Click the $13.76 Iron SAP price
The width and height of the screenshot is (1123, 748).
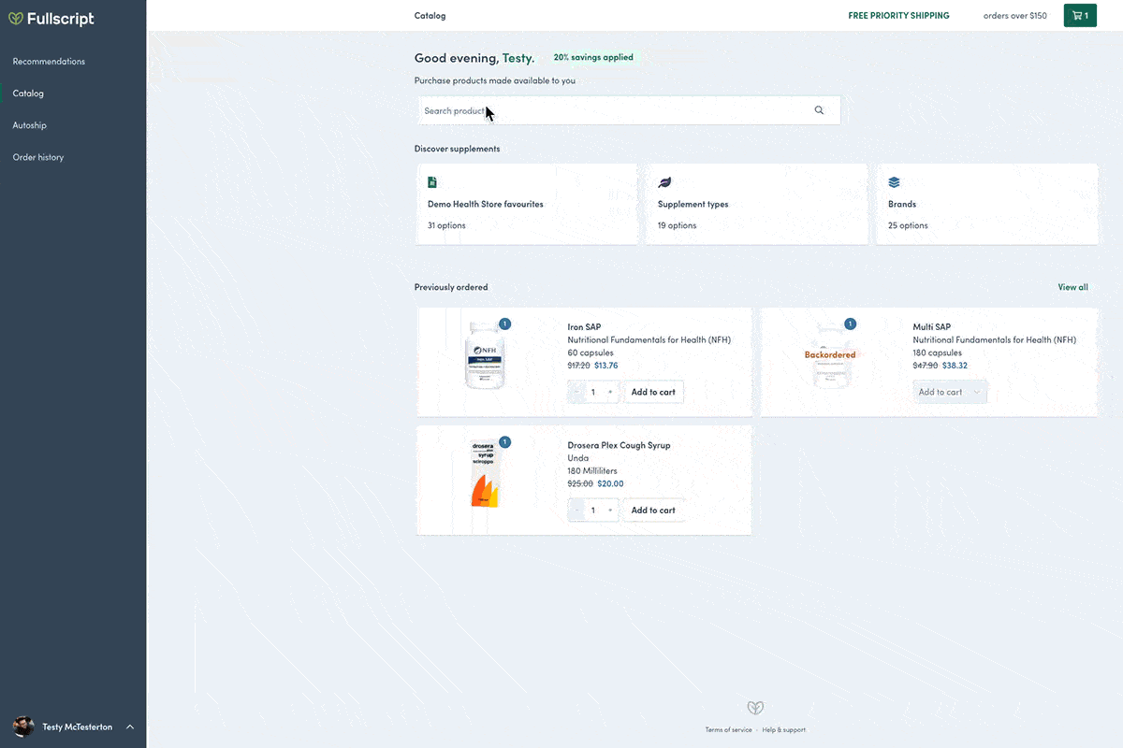tap(606, 366)
